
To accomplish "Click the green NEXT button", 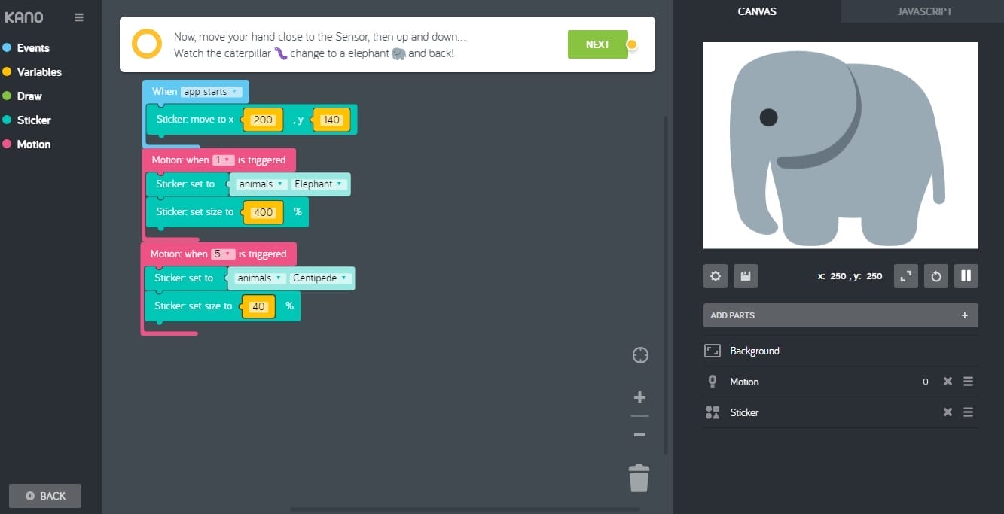I will point(597,44).
